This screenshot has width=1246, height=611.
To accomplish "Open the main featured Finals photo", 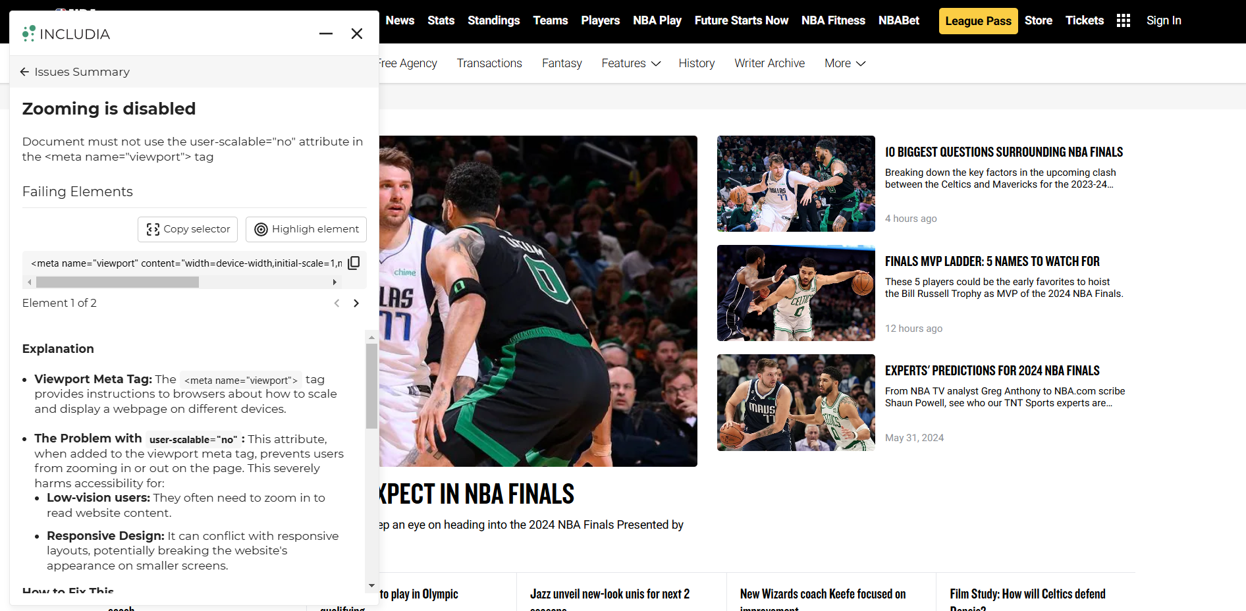I will click(x=538, y=301).
